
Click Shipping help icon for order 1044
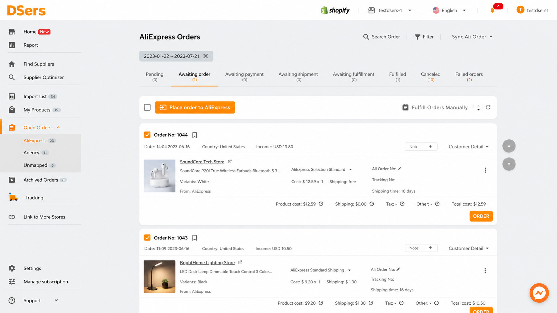pyautogui.click(x=372, y=204)
